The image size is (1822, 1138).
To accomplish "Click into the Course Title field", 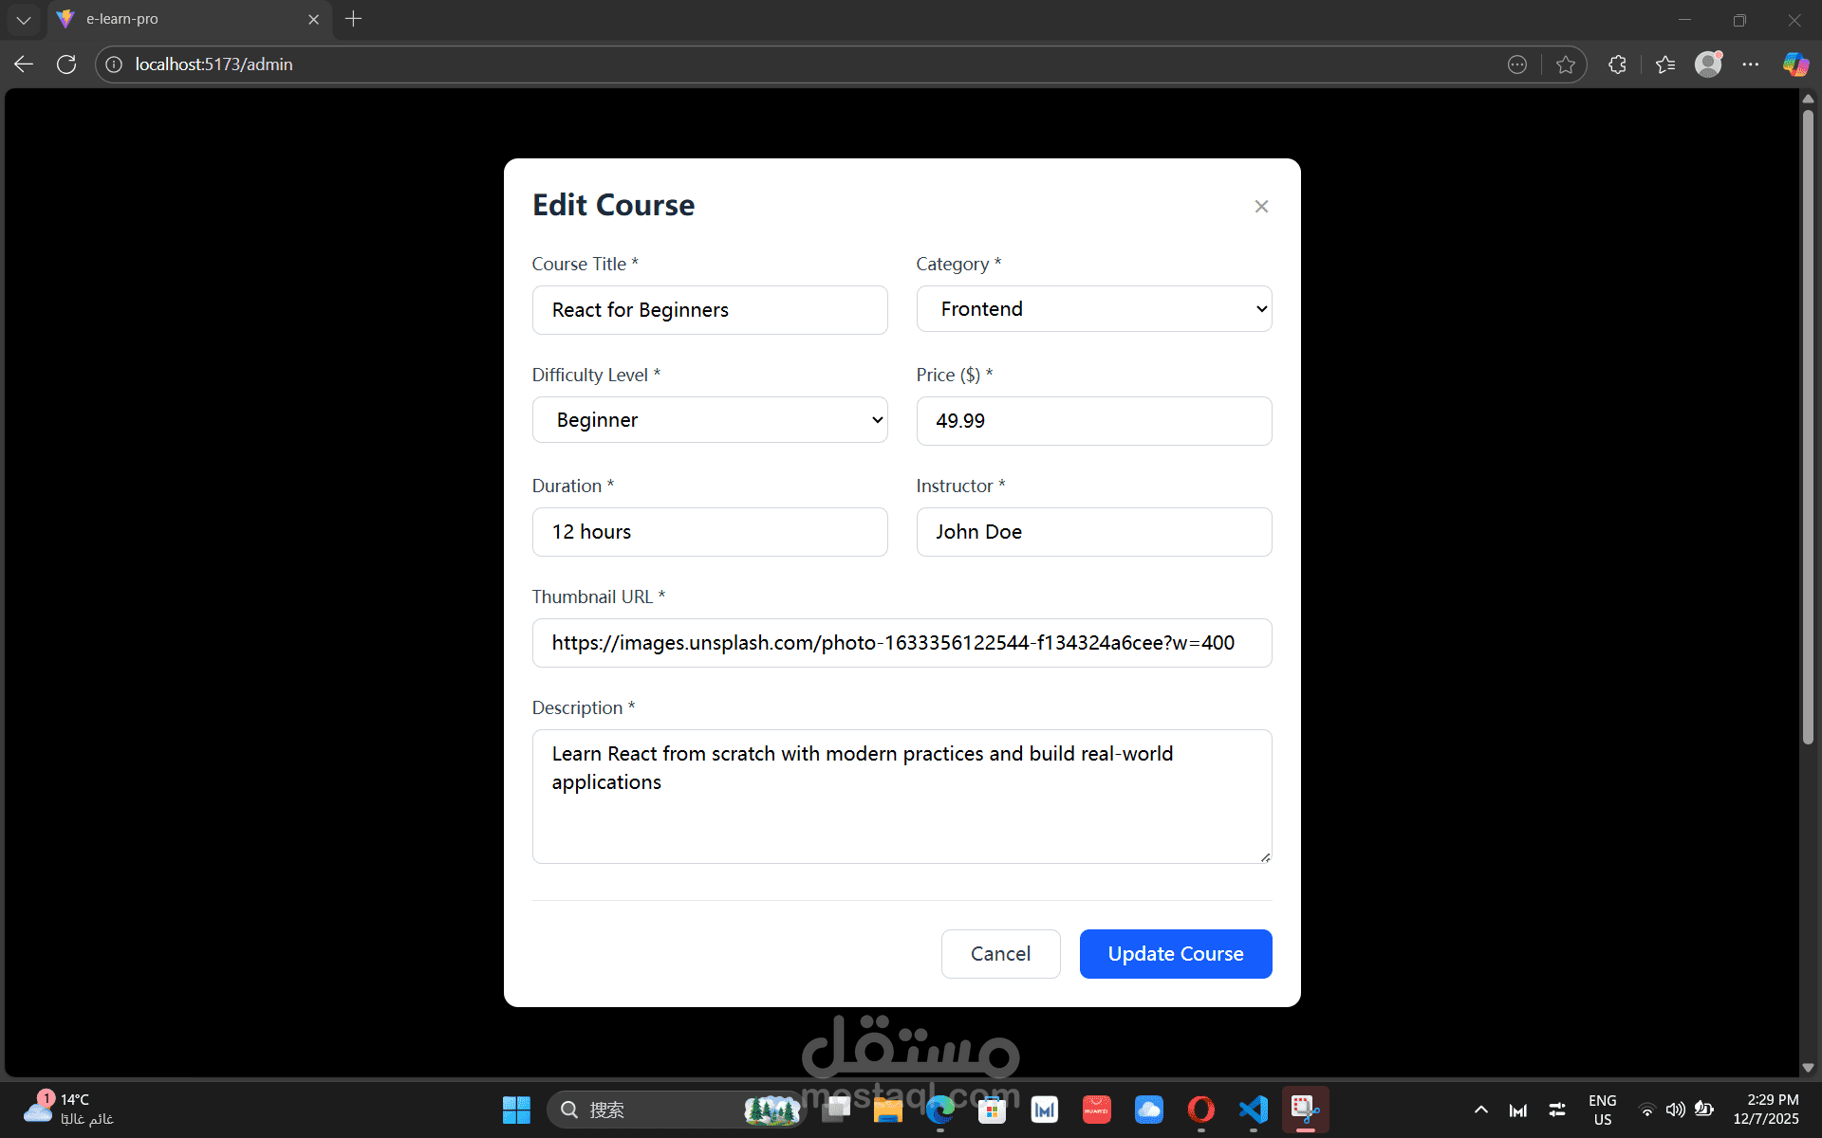I will pyautogui.click(x=709, y=310).
